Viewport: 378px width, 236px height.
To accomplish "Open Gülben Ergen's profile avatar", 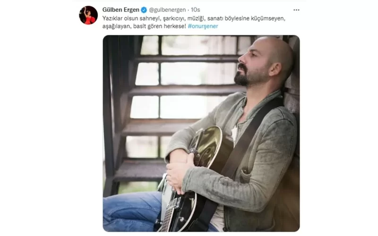I will [88, 15].
